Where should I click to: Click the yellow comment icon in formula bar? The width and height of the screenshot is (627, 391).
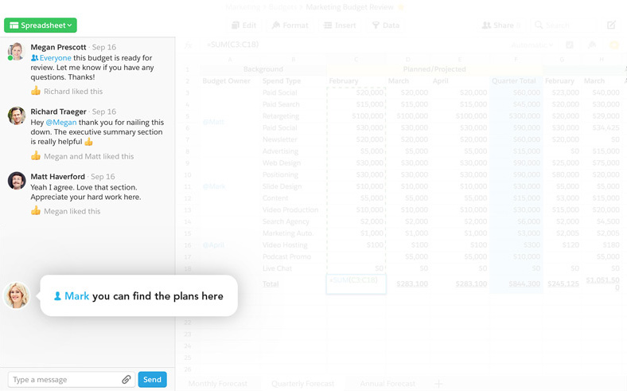point(613,45)
